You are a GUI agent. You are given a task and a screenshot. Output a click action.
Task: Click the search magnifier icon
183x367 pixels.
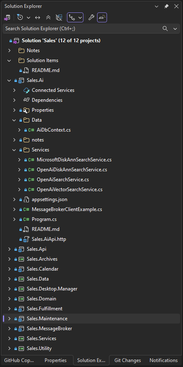[165, 29]
